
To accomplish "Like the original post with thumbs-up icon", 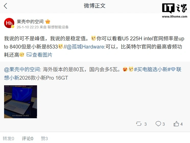I will [x=176, y=124].
